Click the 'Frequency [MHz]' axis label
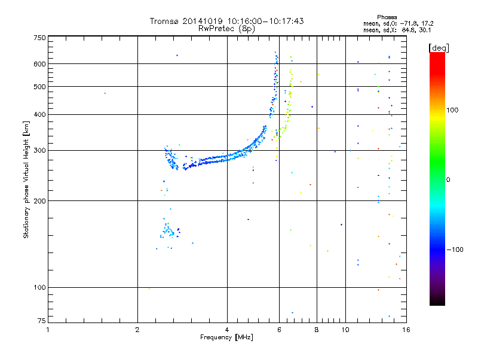 pos(226,337)
